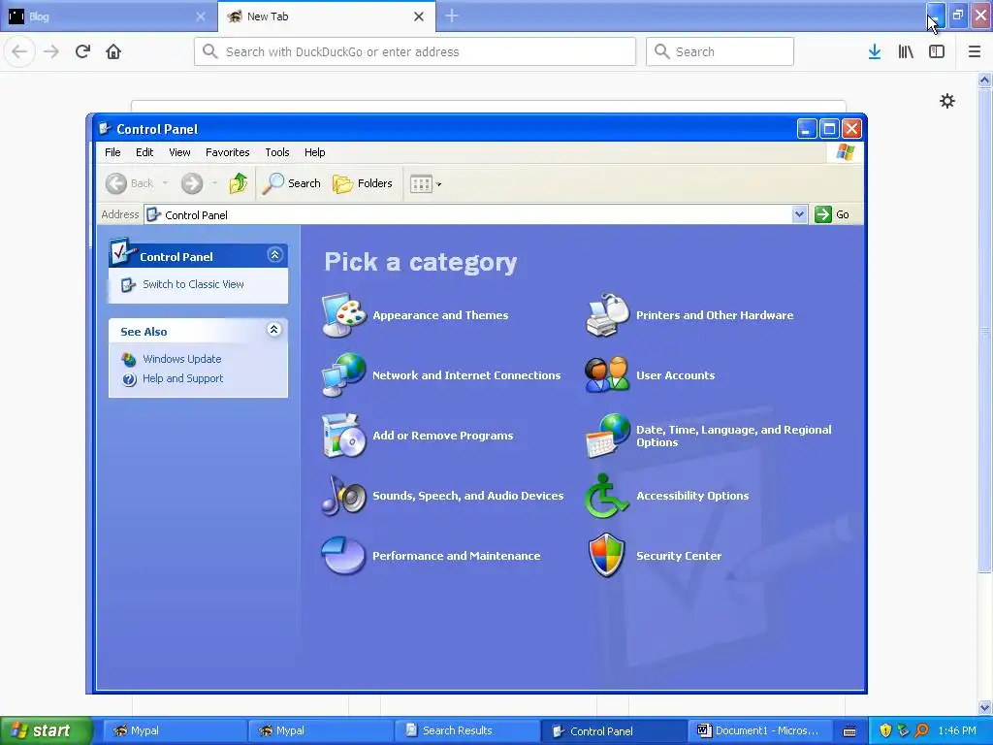Click Accessibility Options wheelchair icon
Image resolution: width=993 pixels, height=745 pixels.
tap(607, 496)
